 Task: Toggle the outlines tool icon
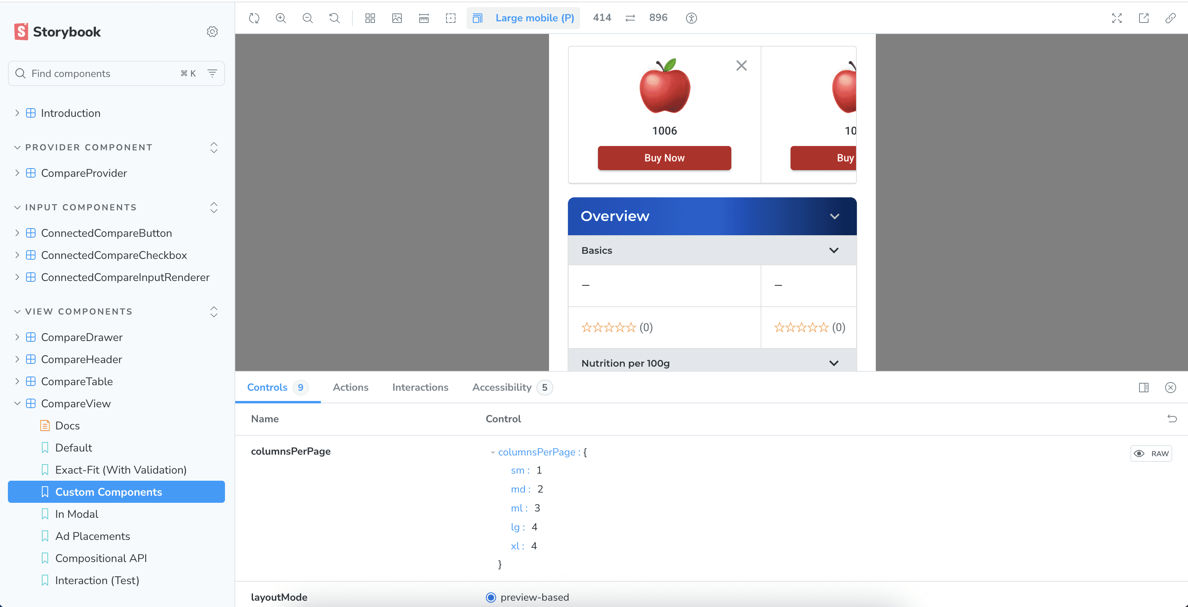point(451,18)
